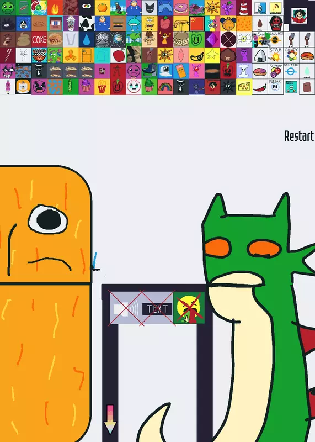Click the Restart button
This screenshot has width=315, height=442.
click(299, 136)
